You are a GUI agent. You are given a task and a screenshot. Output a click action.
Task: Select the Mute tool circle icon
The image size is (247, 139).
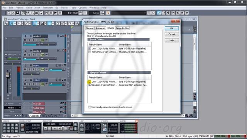[63, 24]
